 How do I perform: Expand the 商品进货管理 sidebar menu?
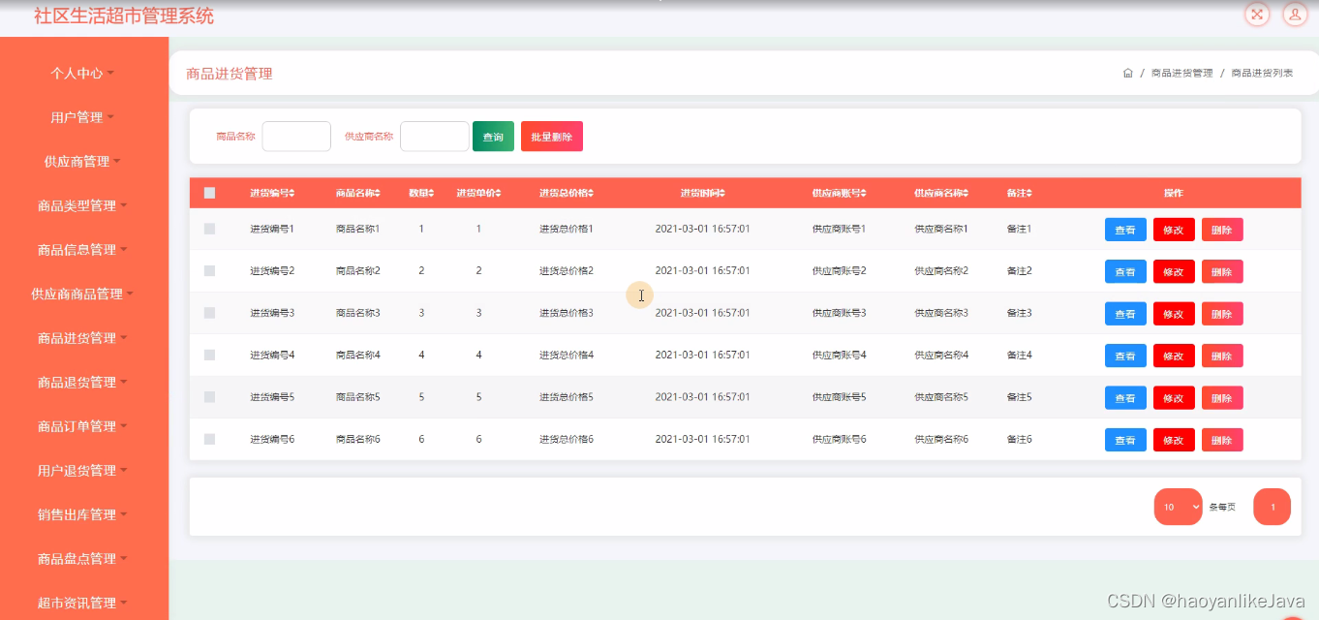[83, 338]
